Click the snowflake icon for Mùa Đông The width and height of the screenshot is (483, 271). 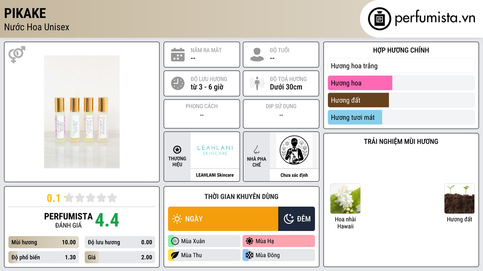(250, 255)
